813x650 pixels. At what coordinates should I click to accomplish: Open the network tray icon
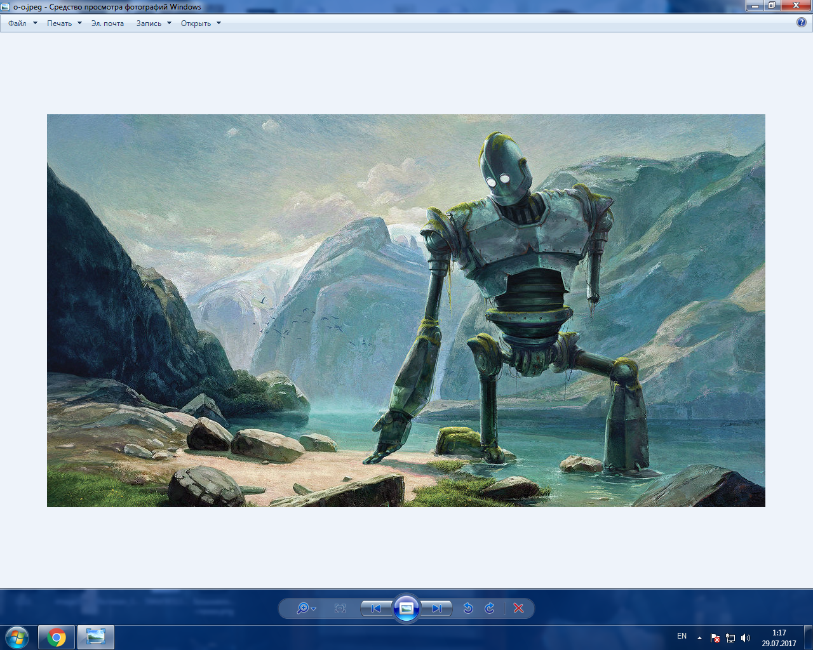(730, 638)
